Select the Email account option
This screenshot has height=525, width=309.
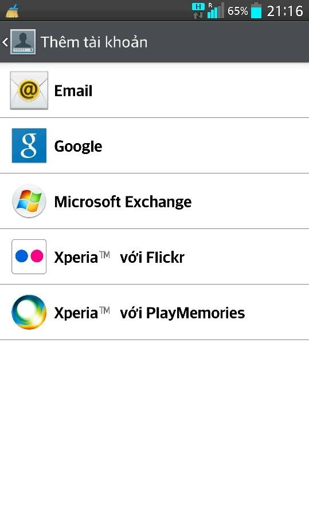click(155, 90)
